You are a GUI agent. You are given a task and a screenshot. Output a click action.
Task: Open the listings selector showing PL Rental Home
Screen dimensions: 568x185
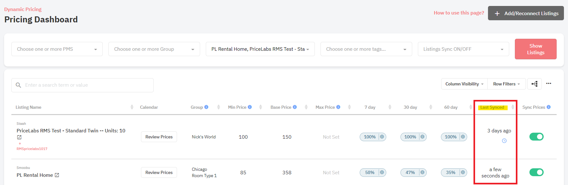[260, 49]
